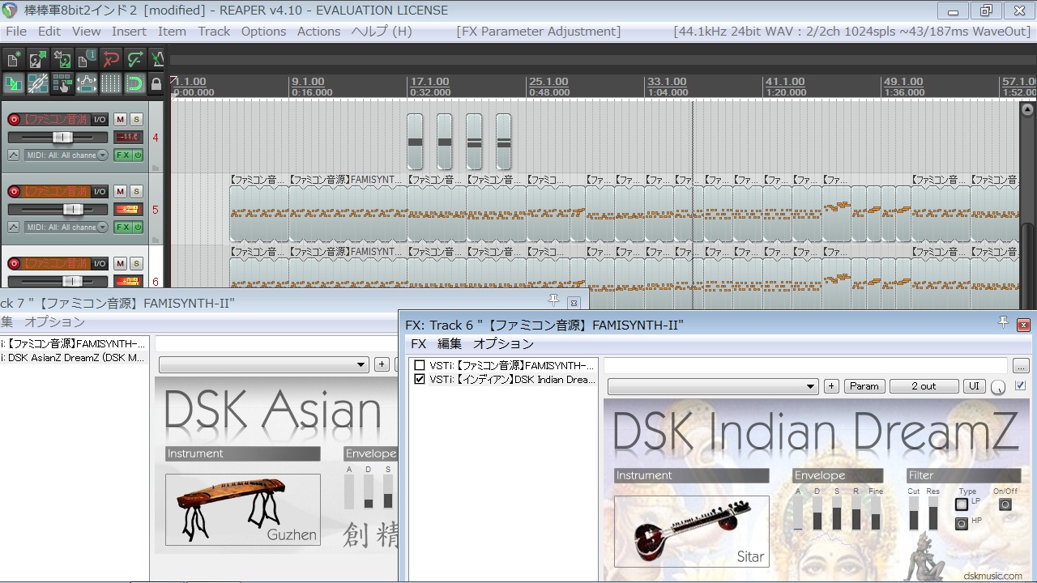Toggle snapping magnet icon

[x=134, y=83]
